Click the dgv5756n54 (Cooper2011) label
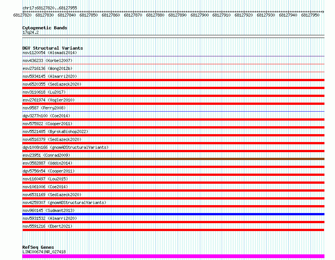The image size is (335, 260). [x=49, y=171]
